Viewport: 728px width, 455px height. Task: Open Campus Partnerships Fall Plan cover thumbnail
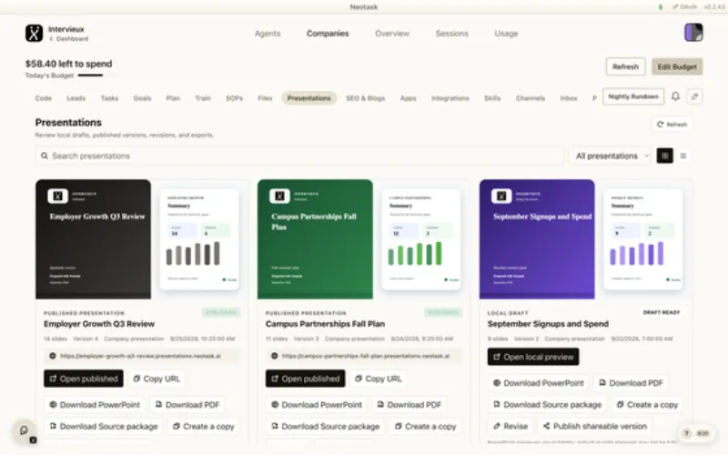[315, 239]
